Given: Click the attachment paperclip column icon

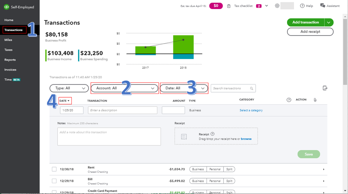Looking at the screenshot, I should point(315,100).
